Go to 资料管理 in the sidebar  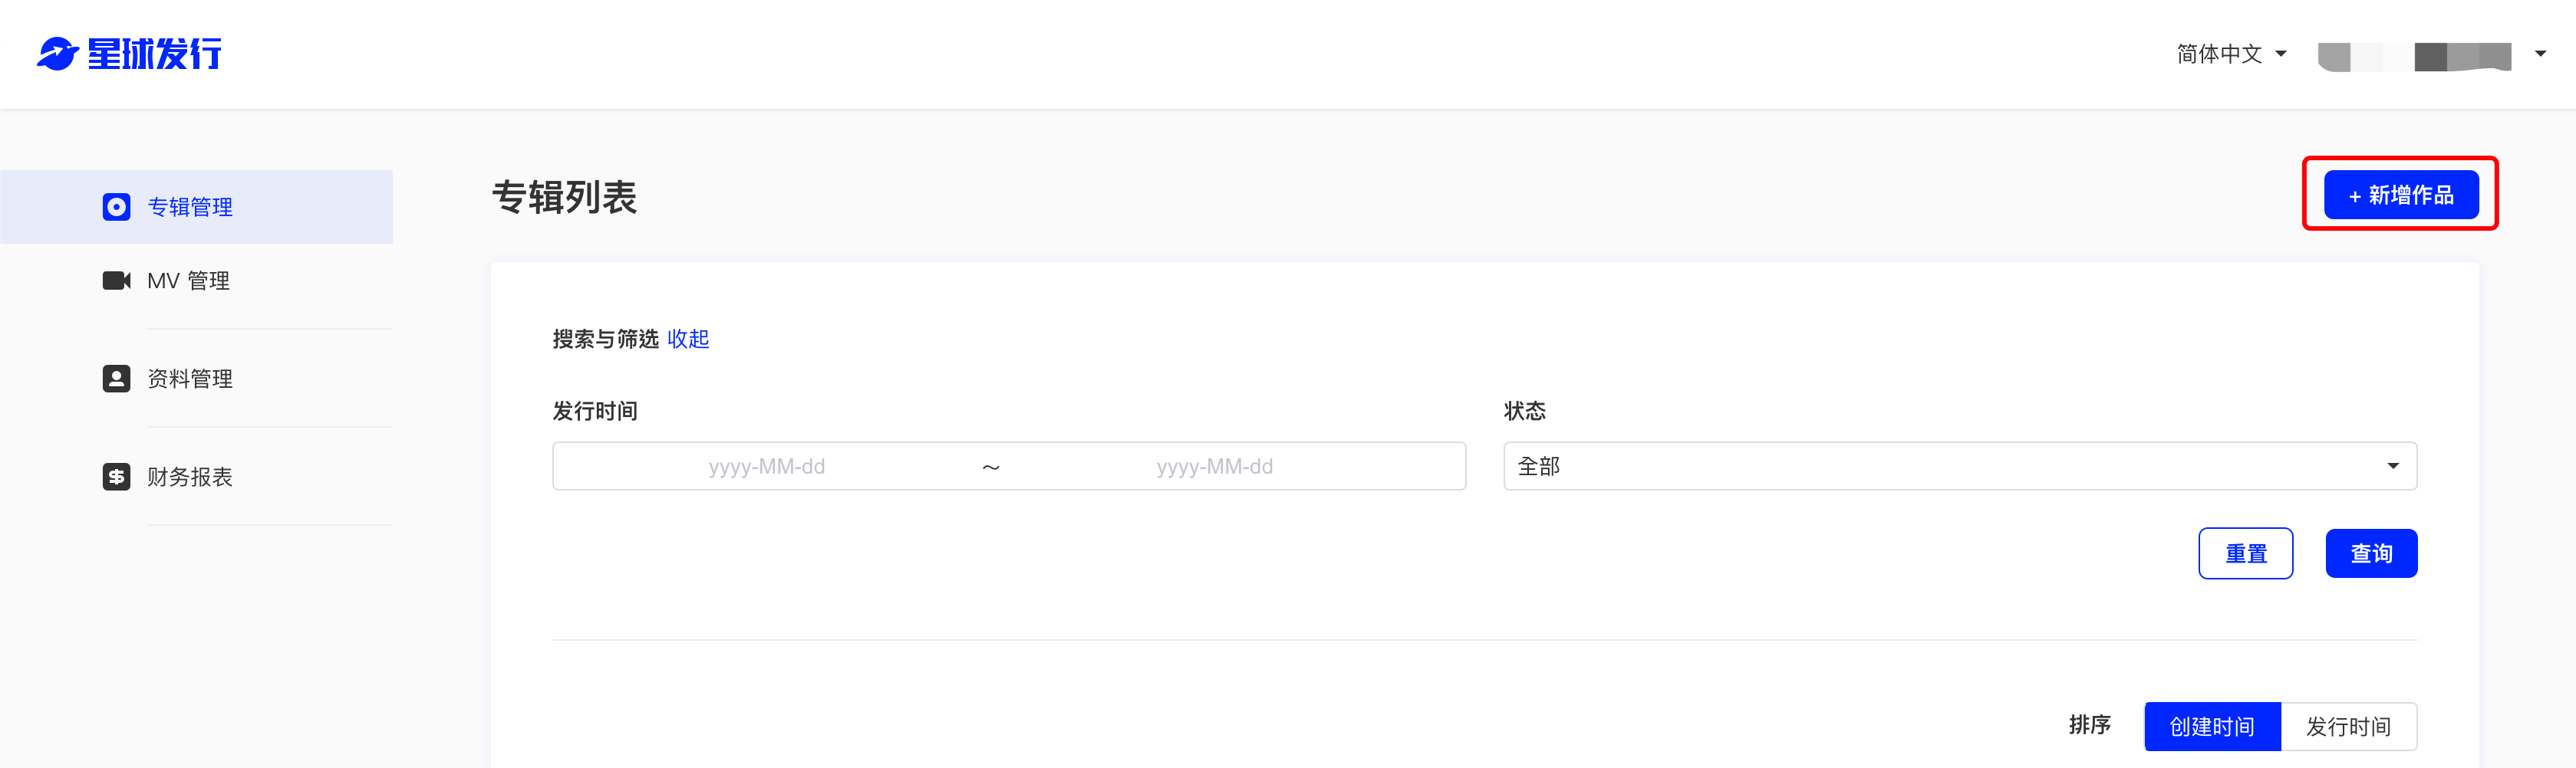coord(196,379)
